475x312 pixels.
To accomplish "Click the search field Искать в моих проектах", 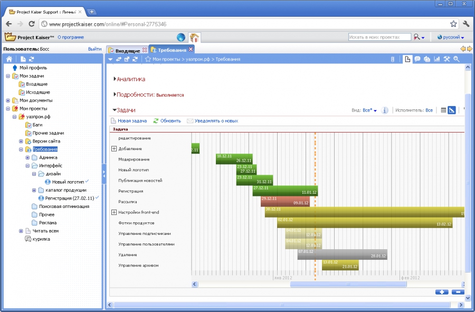I will coord(379,37).
